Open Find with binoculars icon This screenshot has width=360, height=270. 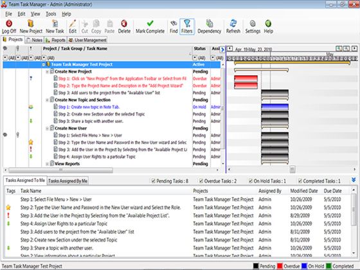coord(174,24)
